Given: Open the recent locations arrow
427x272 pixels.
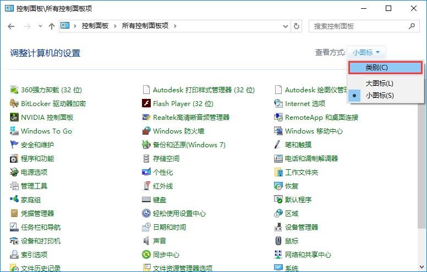Looking at the screenshot, I should click(x=40, y=26).
